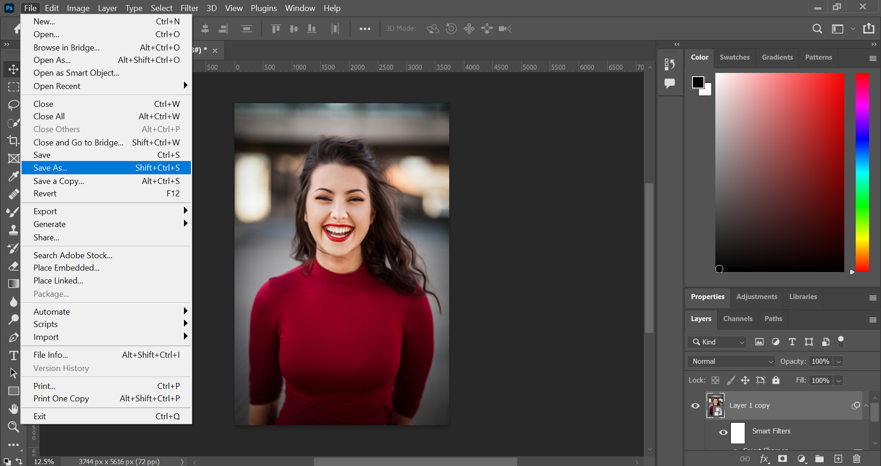Close the open document tab
Screen dimensions: 881x466
coord(215,50)
